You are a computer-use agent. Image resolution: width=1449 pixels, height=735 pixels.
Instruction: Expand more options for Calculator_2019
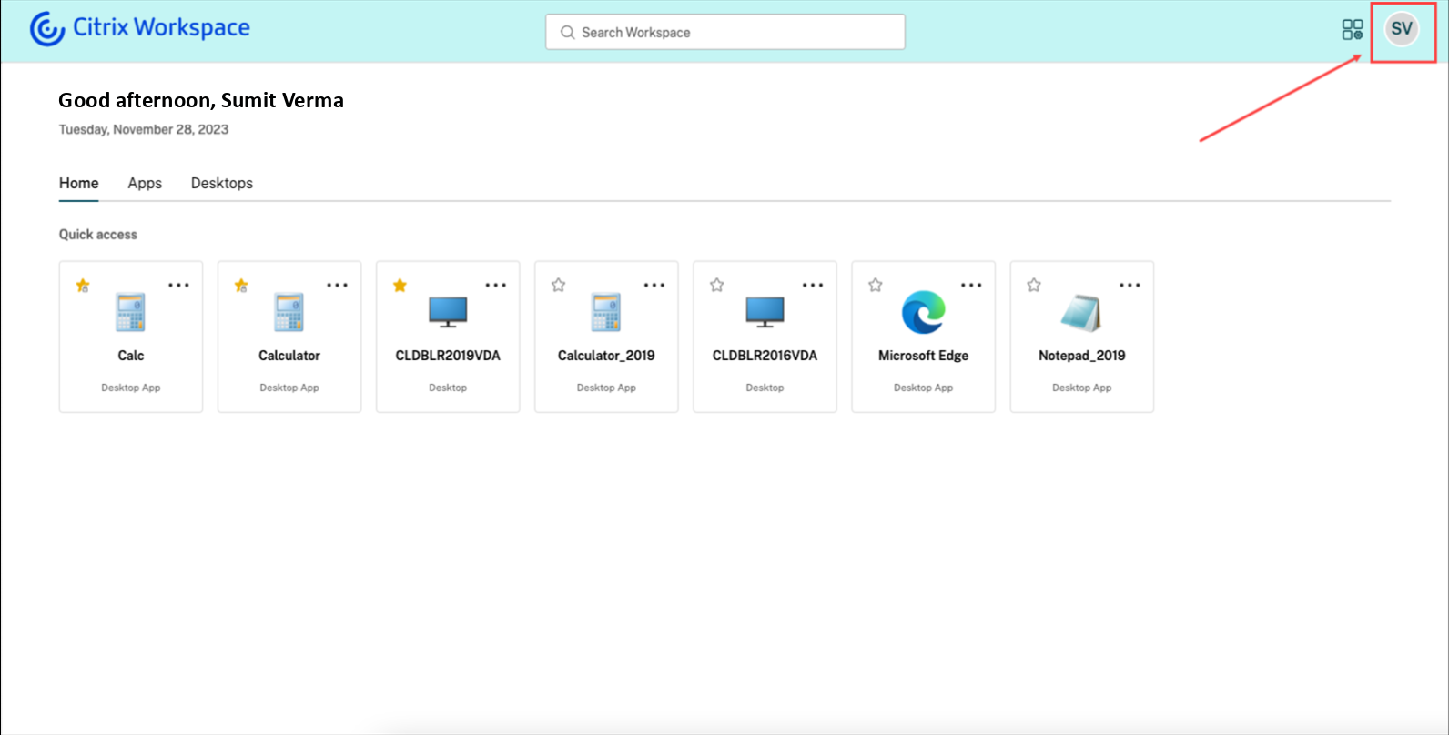coord(654,286)
